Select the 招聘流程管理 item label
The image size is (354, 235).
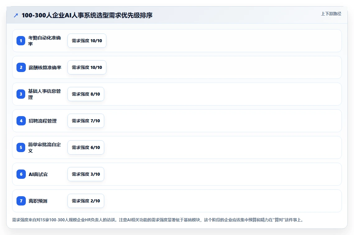tap(42, 121)
